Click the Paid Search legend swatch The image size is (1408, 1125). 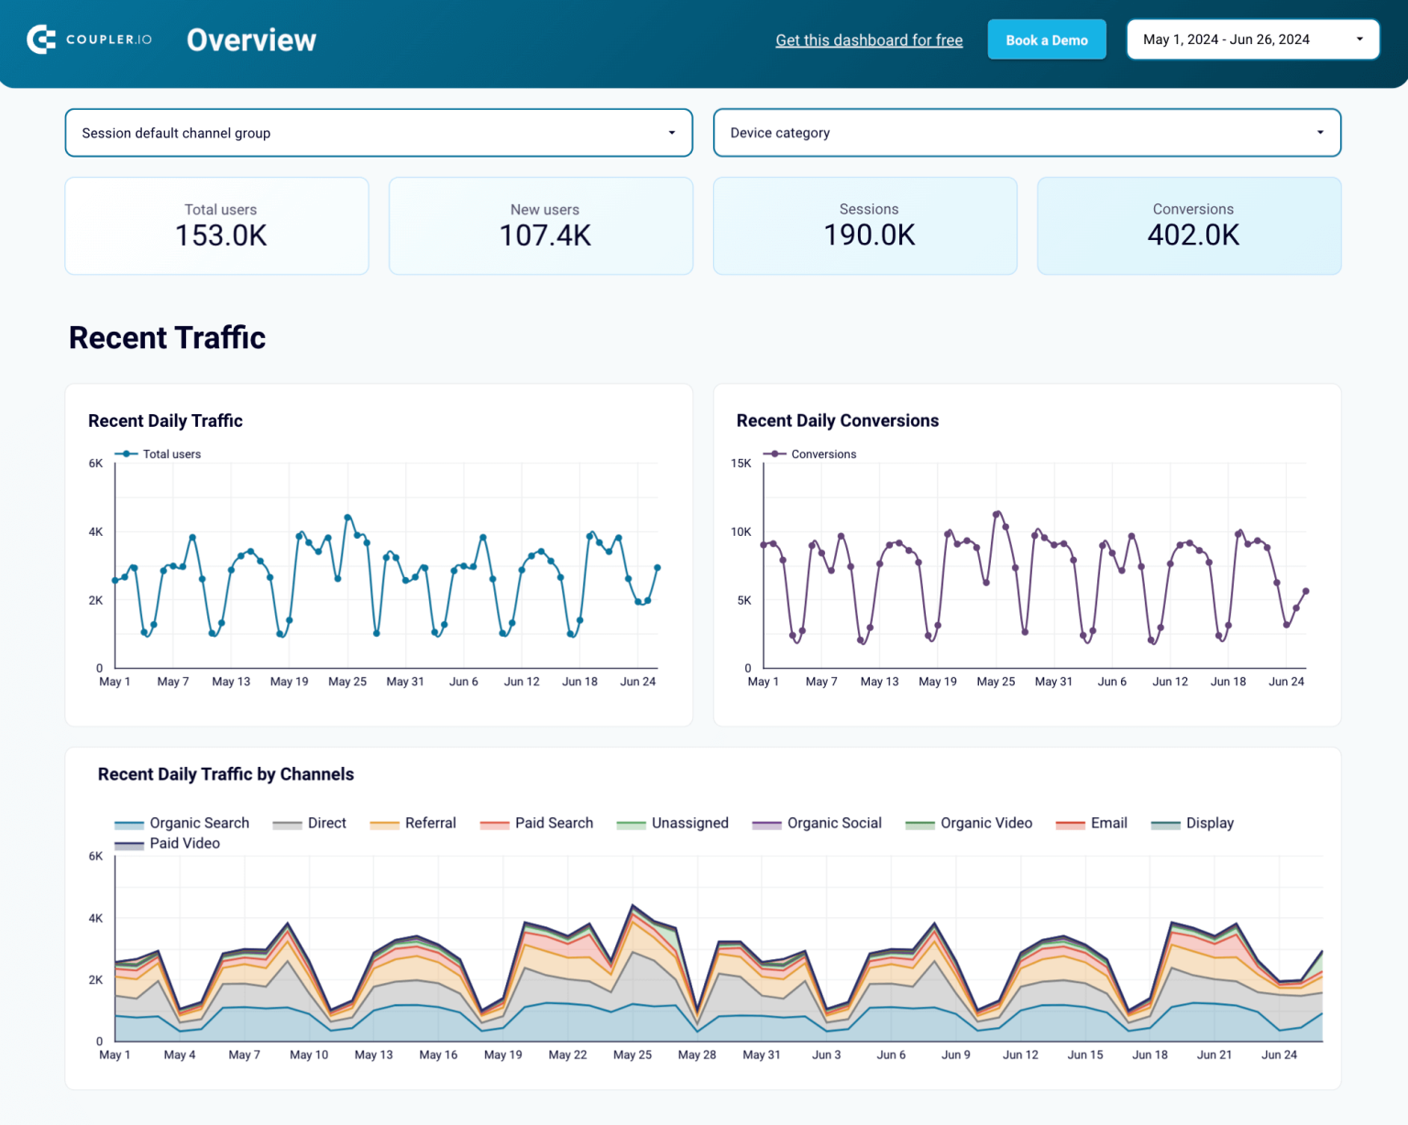tap(493, 823)
